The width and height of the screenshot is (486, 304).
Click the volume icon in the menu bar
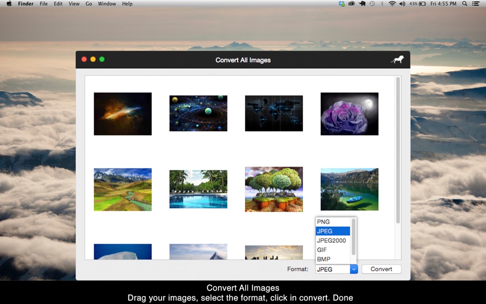coord(402,4)
